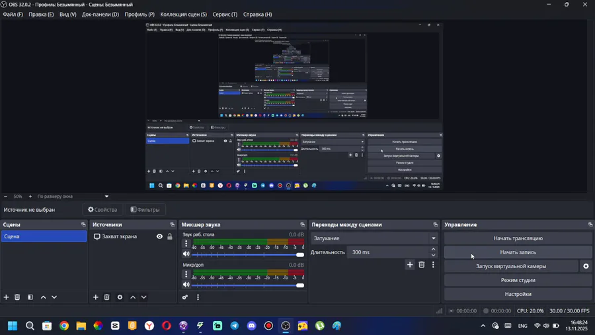595x335 pixels.
Task: Zoom in preview with plus button
Action: 30,197
